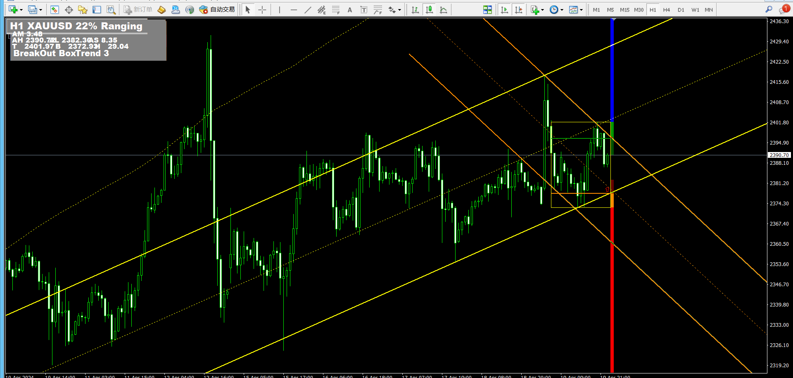Click the cloud hosting icon in toolbar

(176, 10)
